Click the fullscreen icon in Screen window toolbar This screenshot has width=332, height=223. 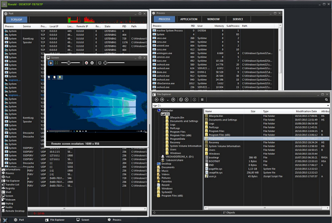[56, 63]
